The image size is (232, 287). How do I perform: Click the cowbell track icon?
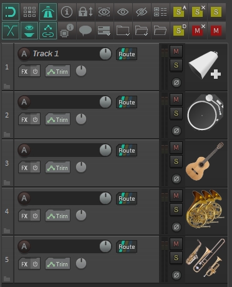(205, 65)
